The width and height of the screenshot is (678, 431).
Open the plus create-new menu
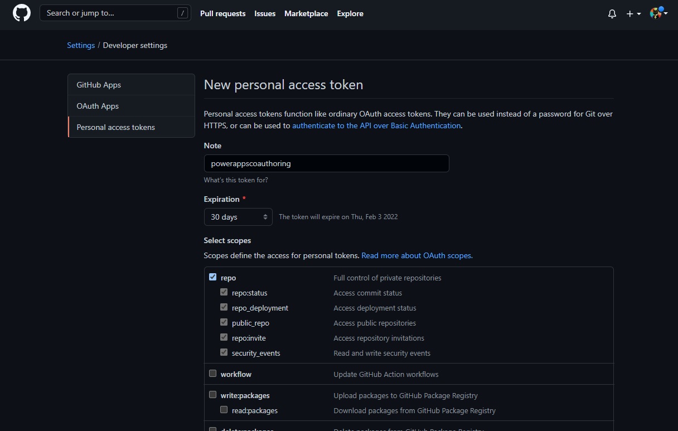point(633,14)
